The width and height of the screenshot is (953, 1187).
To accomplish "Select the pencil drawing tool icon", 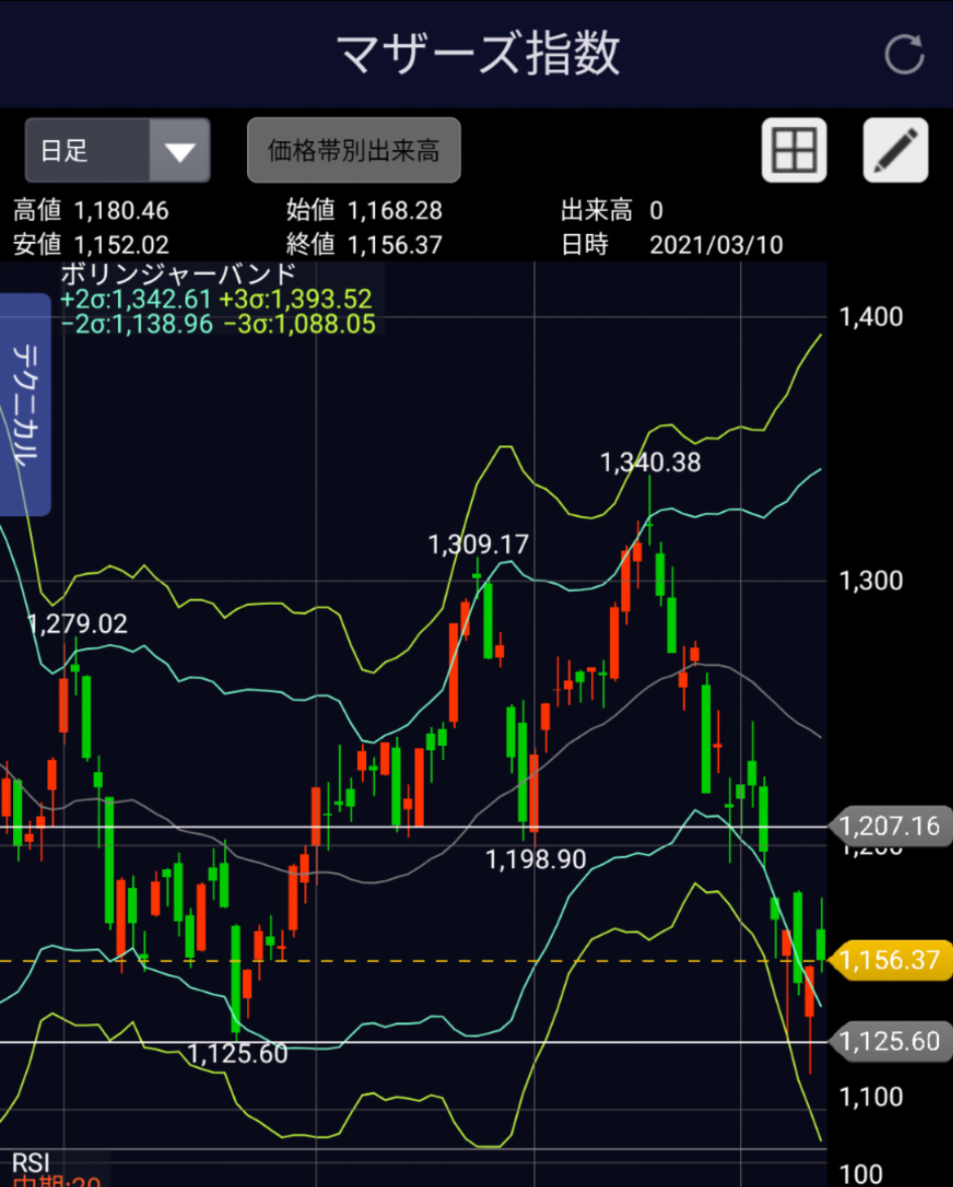I will coord(895,150).
